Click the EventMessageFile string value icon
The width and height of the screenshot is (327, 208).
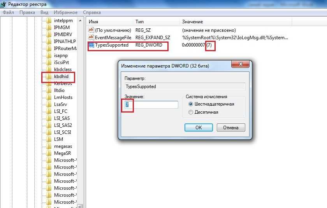coord(91,37)
